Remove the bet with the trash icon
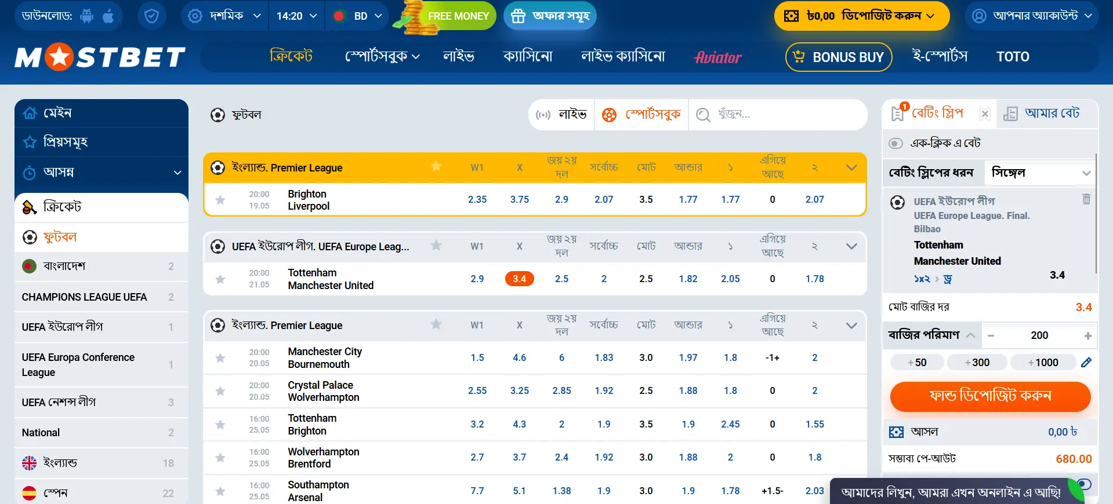The image size is (1113, 504). pos(1086,199)
